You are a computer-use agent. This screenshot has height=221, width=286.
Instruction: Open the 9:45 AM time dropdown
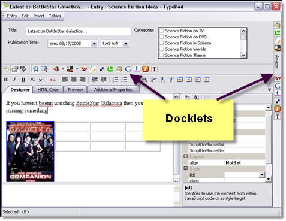126,44
